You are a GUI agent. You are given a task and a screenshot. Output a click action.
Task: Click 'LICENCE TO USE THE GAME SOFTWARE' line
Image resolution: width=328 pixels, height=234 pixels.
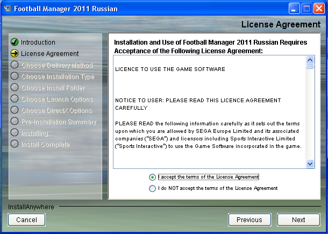point(170,69)
